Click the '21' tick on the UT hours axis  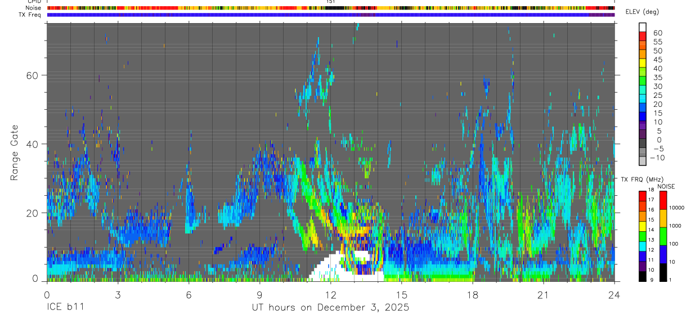pyautogui.click(x=543, y=294)
